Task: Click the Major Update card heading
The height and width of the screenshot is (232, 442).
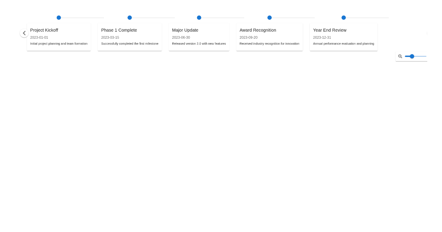Action: tap(185, 30)
